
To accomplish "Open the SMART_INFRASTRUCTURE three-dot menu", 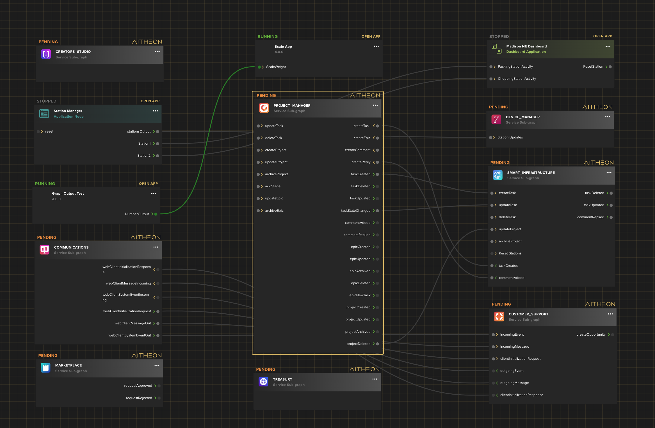I will [609, 172].
